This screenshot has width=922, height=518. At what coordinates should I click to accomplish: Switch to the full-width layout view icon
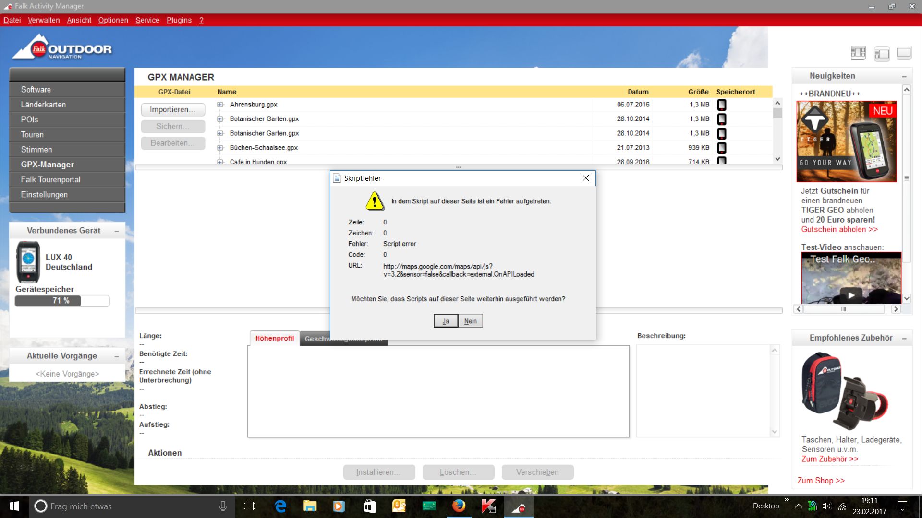tap(904, 53)
